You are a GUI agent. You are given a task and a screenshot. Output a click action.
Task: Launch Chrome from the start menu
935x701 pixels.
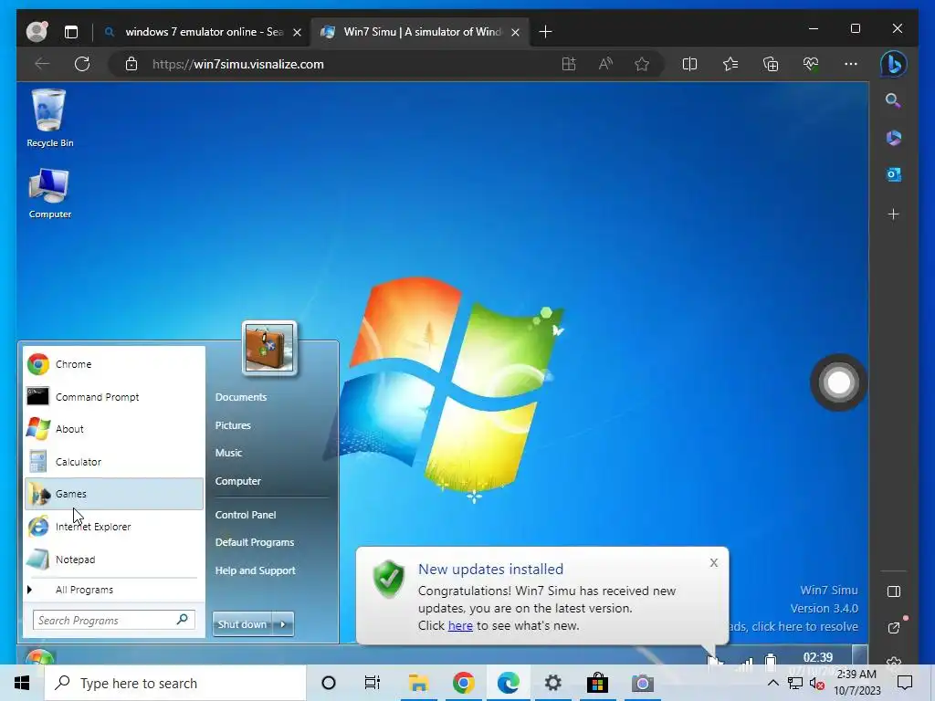[x=114, y=364]
